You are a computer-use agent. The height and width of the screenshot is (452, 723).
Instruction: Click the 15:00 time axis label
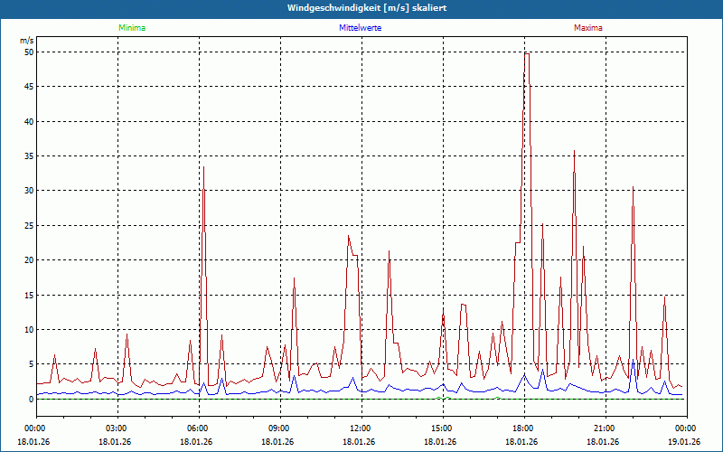click(x=441, y=428)
